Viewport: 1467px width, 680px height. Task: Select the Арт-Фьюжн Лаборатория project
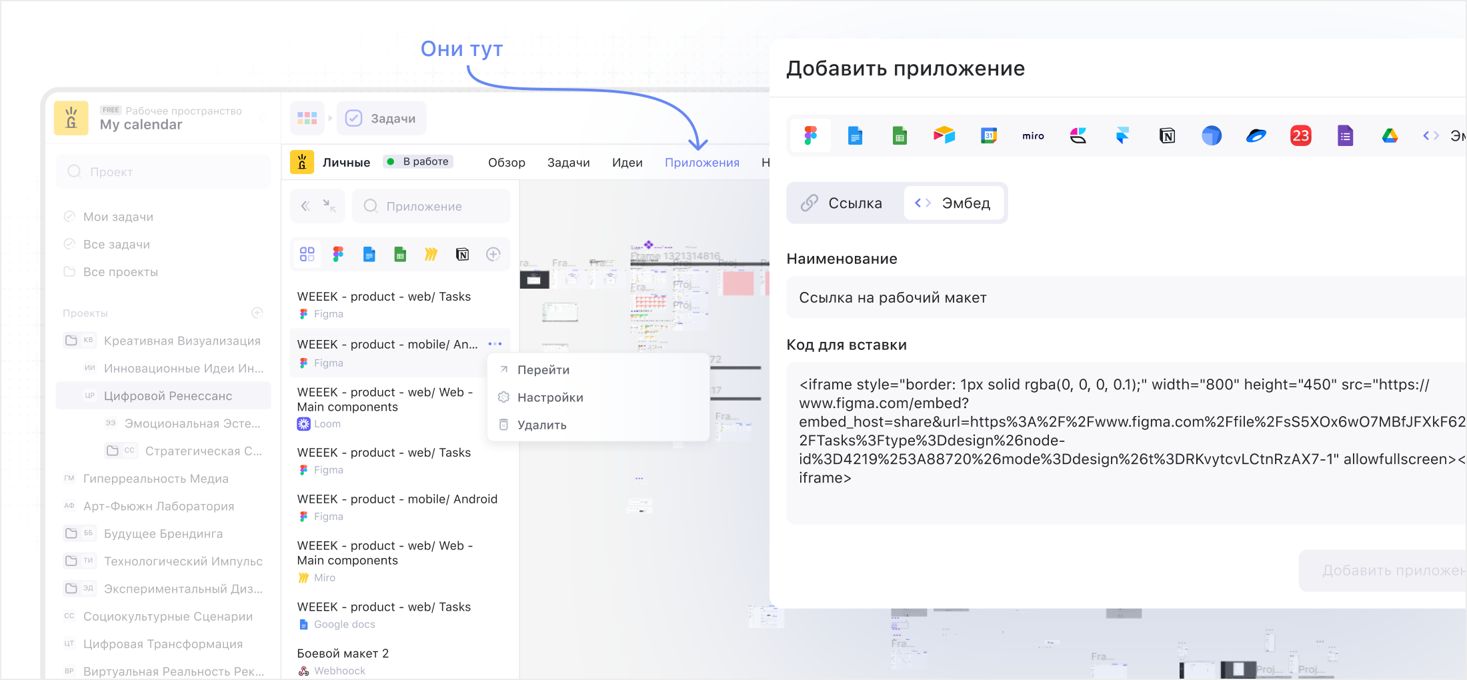pos(163,506)
